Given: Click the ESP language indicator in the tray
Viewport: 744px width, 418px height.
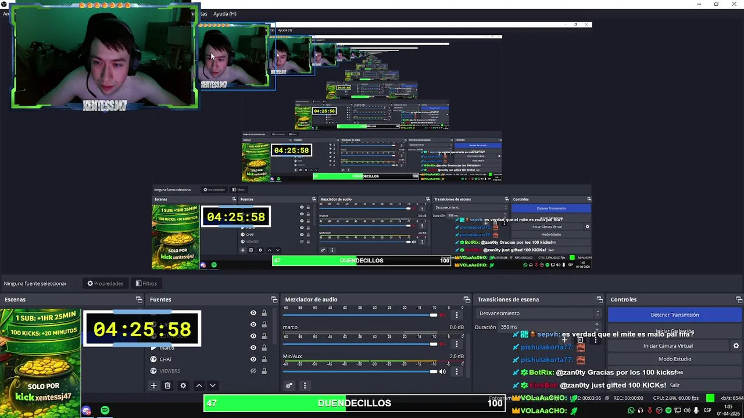Looking at the screenshot, I should point(707,411).
